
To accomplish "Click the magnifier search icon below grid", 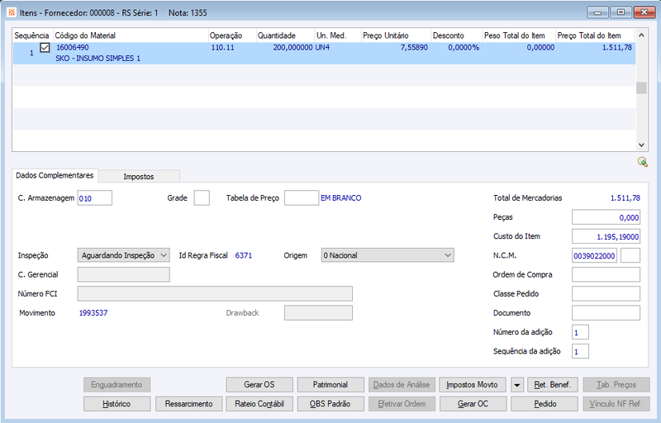I will pyautogui.click(x=643, y=162).
